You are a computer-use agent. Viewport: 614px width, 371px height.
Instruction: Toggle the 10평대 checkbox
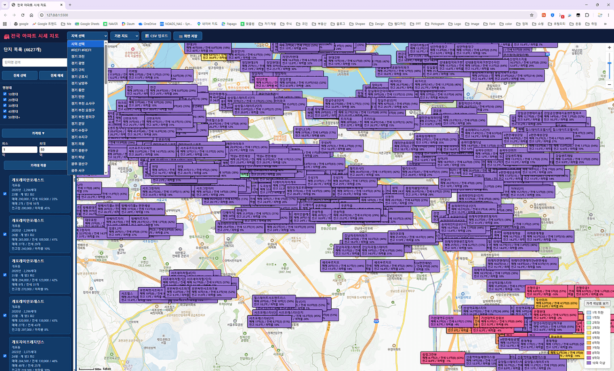point(5,94)
